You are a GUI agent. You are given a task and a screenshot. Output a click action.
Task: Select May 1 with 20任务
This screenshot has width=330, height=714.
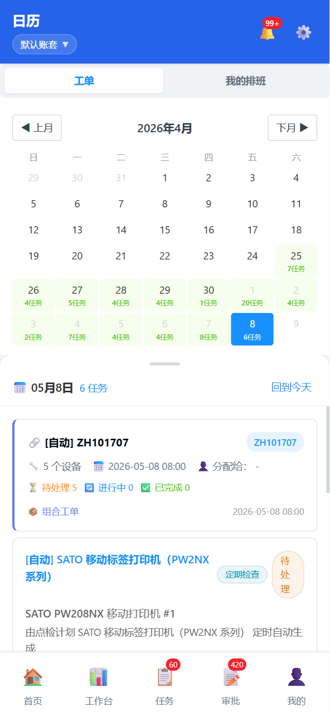tap(252, 295)
